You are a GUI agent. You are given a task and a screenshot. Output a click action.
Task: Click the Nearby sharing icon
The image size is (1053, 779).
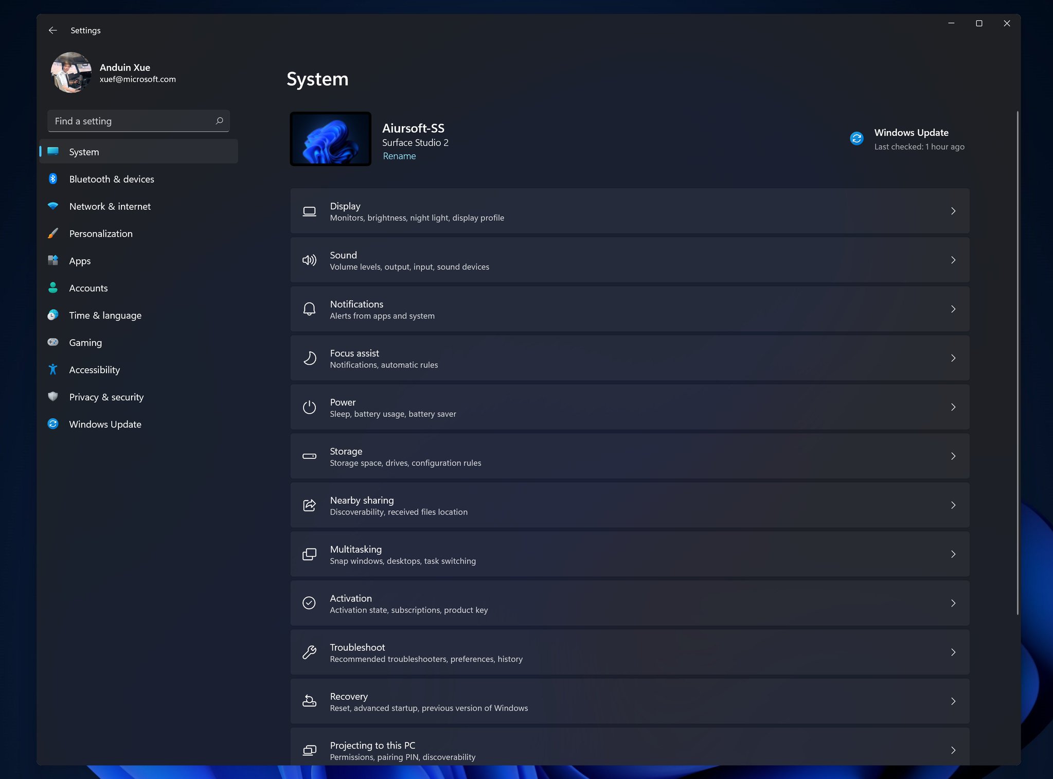(309, 505)
